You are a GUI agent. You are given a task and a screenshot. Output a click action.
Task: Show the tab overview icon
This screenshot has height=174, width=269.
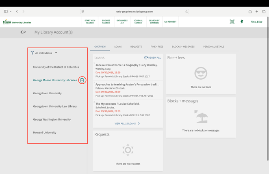[x=264, y=11]
